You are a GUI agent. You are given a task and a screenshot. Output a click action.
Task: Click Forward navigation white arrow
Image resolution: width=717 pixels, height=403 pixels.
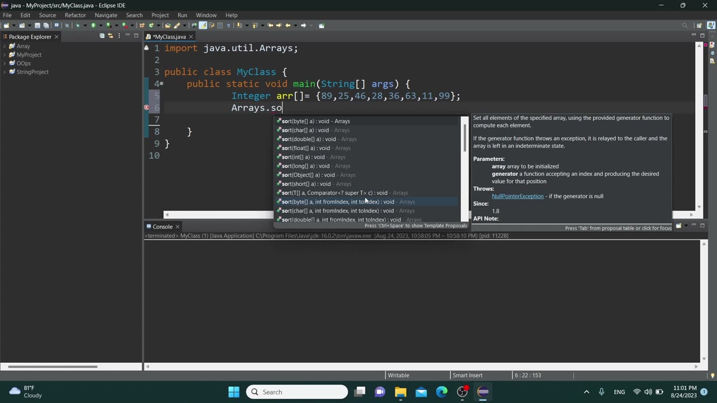tap(303, 25)
